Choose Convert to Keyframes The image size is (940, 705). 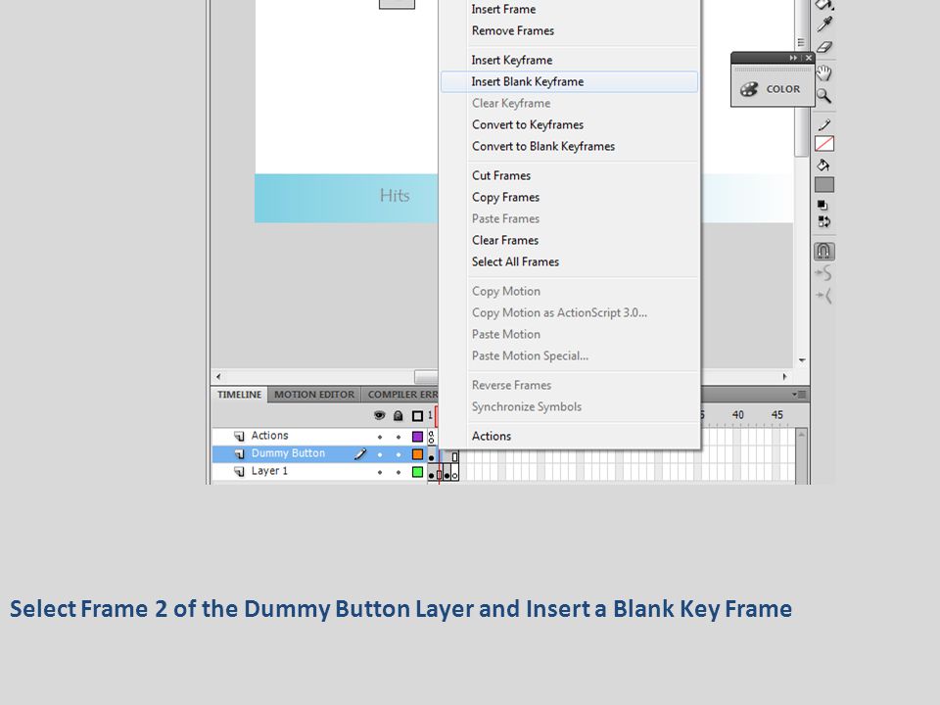point(570,125)
